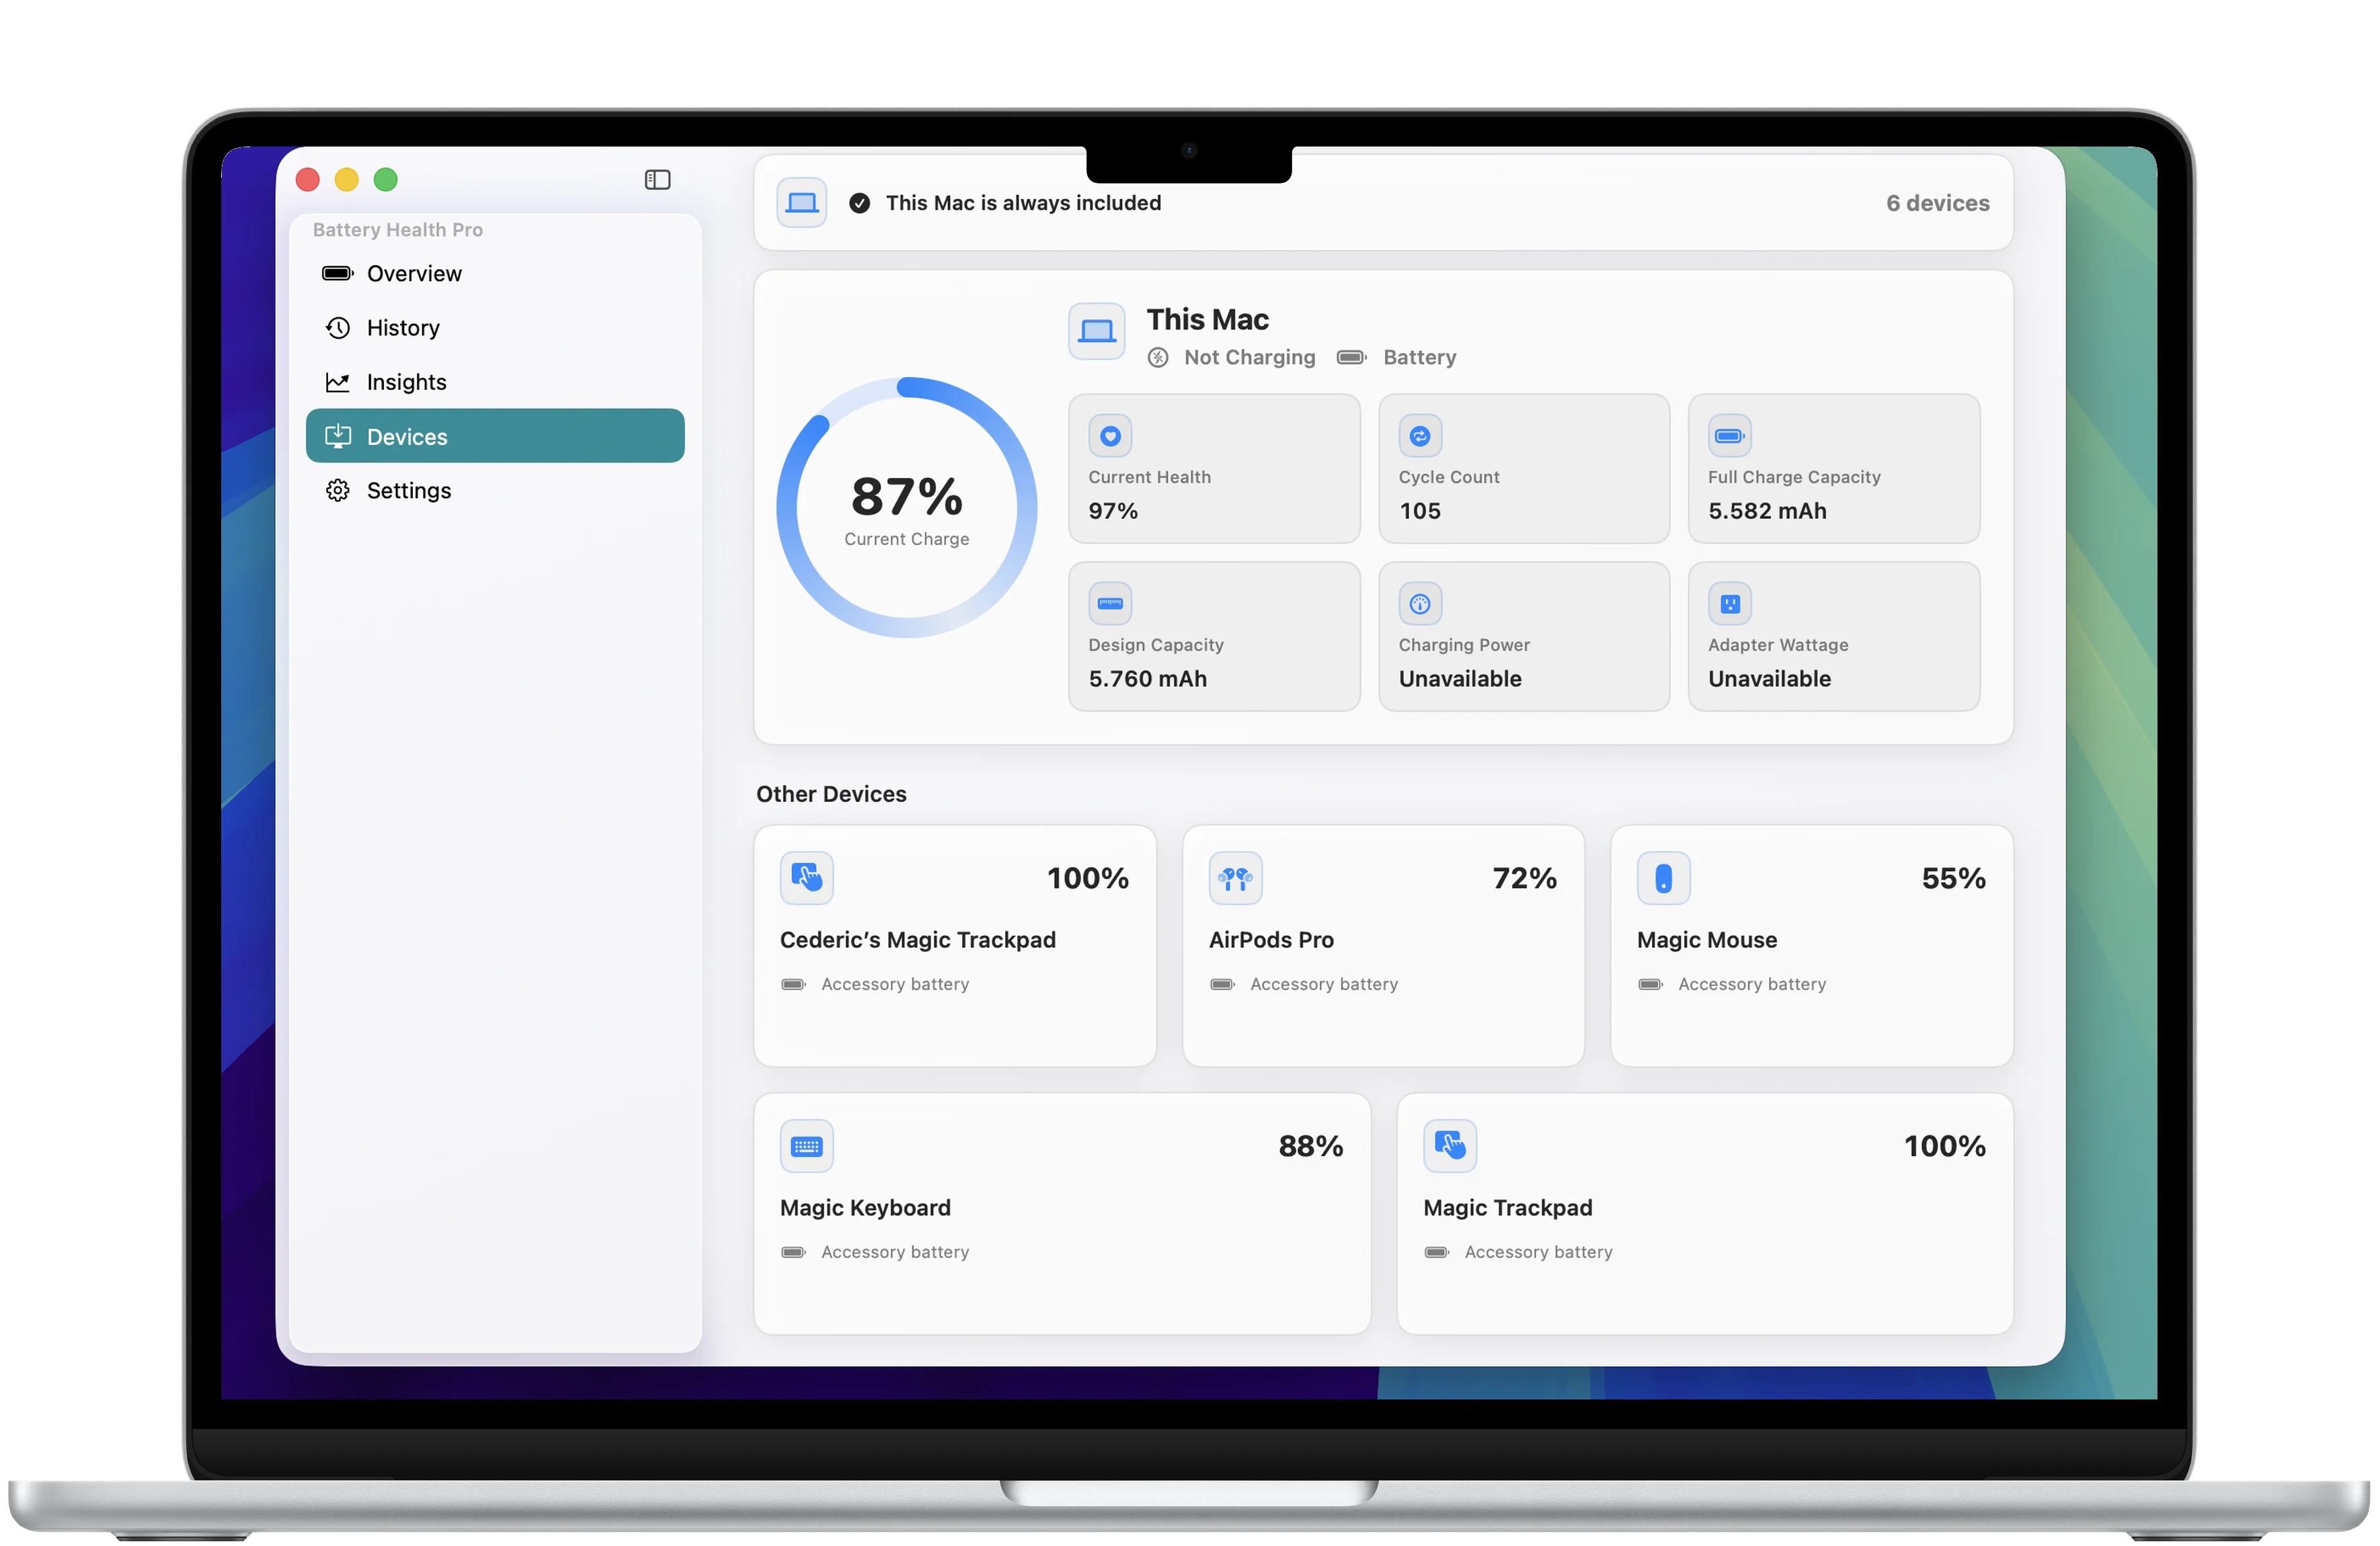The image size is (2380, 1546).
Task: Click the Full Charge Capacity battery icon
Action: [x=1729, y=436]
